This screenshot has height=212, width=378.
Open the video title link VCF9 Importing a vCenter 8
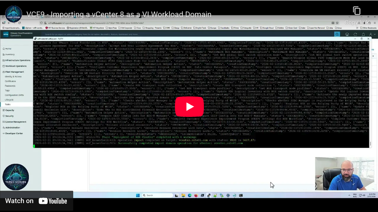tap(119, 14)
